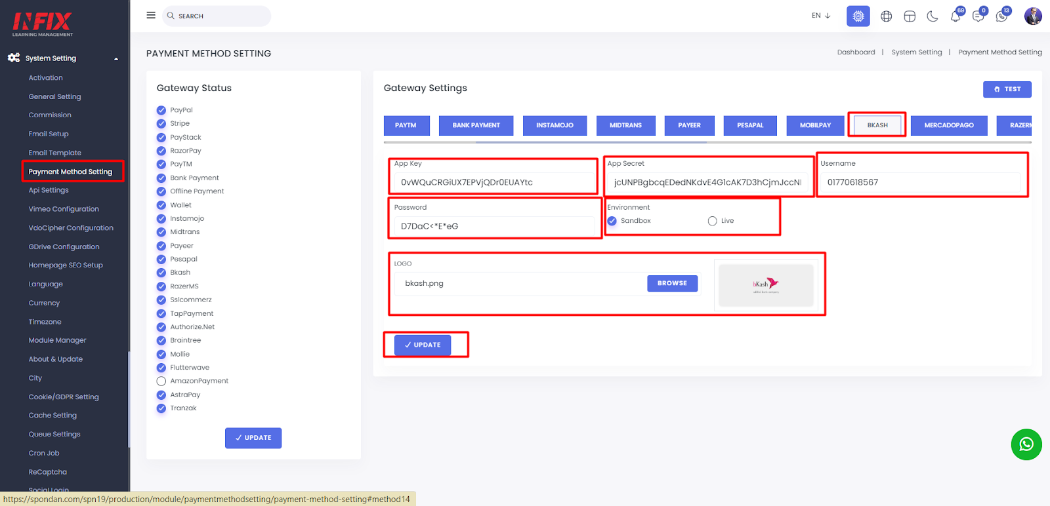Viewport: 1050px width, 506px height.
Task: Uncheck the Stripe gateway
Action: coord(161,123)
